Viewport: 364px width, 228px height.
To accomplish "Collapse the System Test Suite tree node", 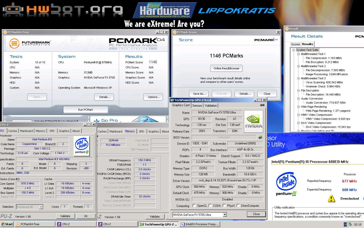I will click(294, 50).
